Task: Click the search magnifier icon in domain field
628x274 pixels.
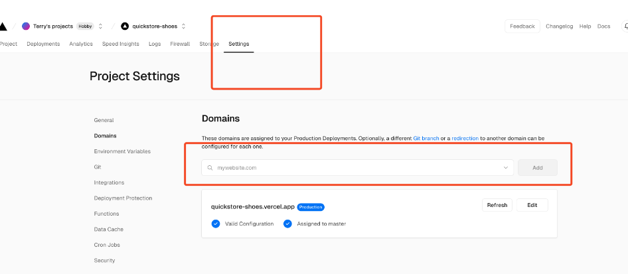Action: click(210, 168)
